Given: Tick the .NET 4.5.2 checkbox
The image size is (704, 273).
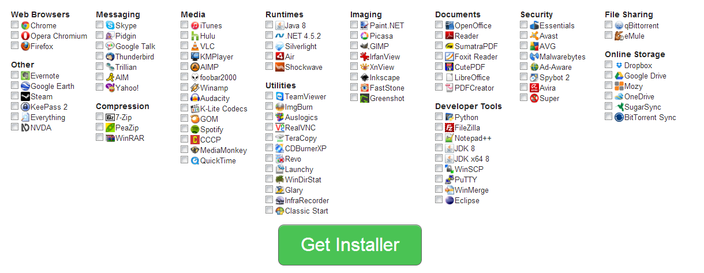Looking at the screenshot, I should 269,35.
